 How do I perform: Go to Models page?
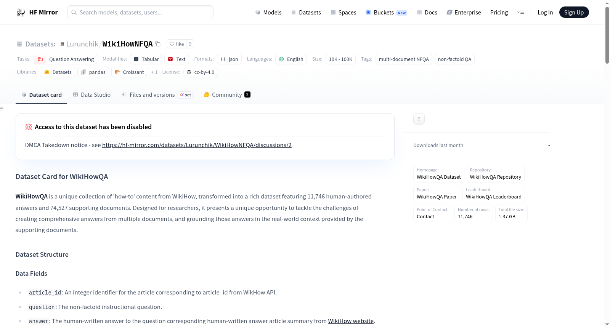[268, 13]
